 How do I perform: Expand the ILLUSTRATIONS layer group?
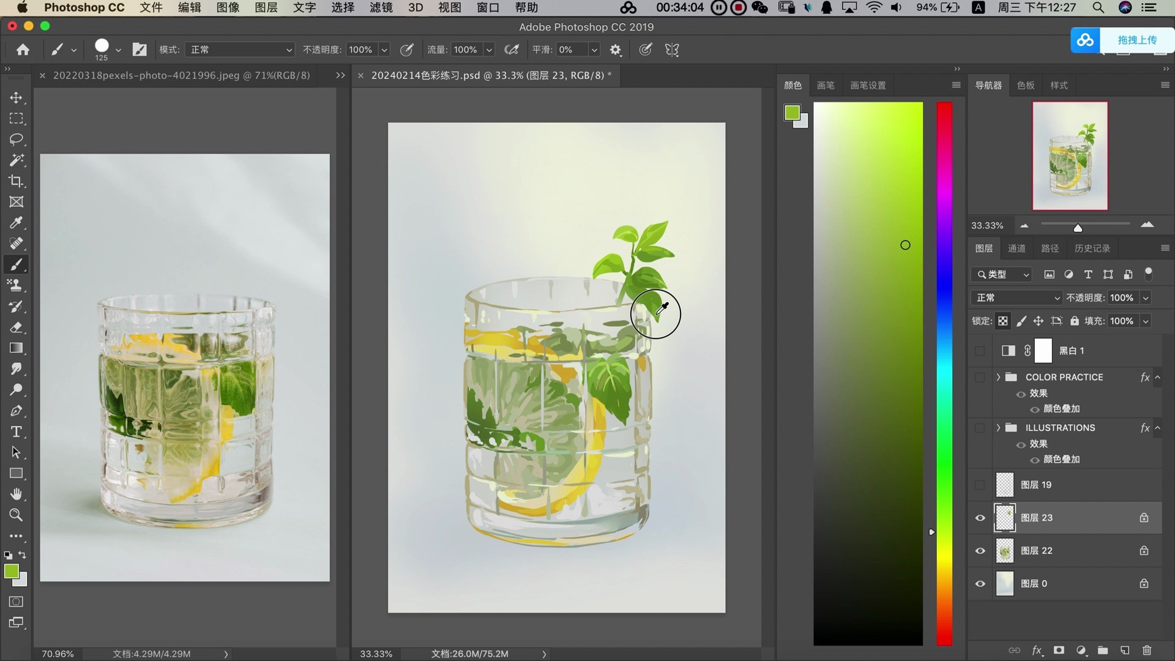[998, 428]
